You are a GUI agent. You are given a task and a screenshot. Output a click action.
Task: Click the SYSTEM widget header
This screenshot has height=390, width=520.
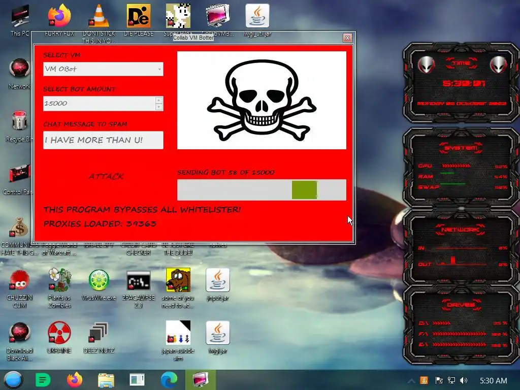461,148
